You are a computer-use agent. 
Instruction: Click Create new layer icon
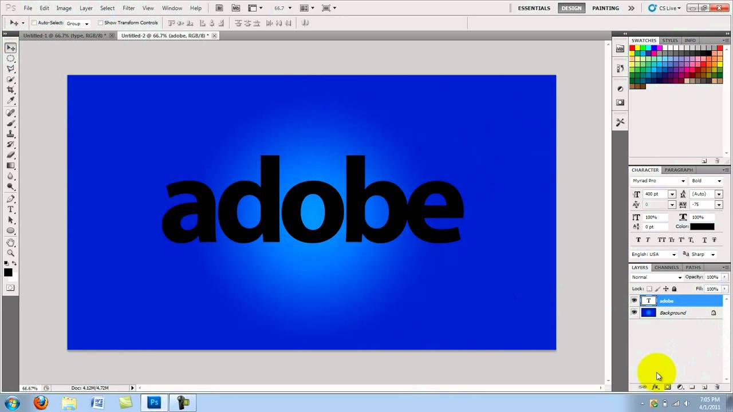(x=705, y=387)
